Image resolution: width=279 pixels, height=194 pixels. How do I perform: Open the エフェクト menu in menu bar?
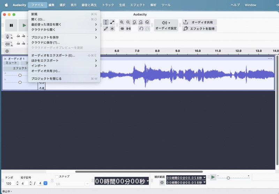coord(138,5)
